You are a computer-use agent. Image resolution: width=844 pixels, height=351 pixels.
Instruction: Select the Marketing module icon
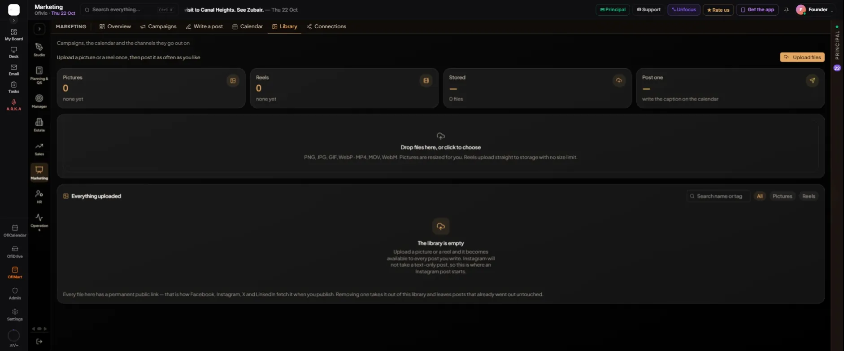(39, 172)
